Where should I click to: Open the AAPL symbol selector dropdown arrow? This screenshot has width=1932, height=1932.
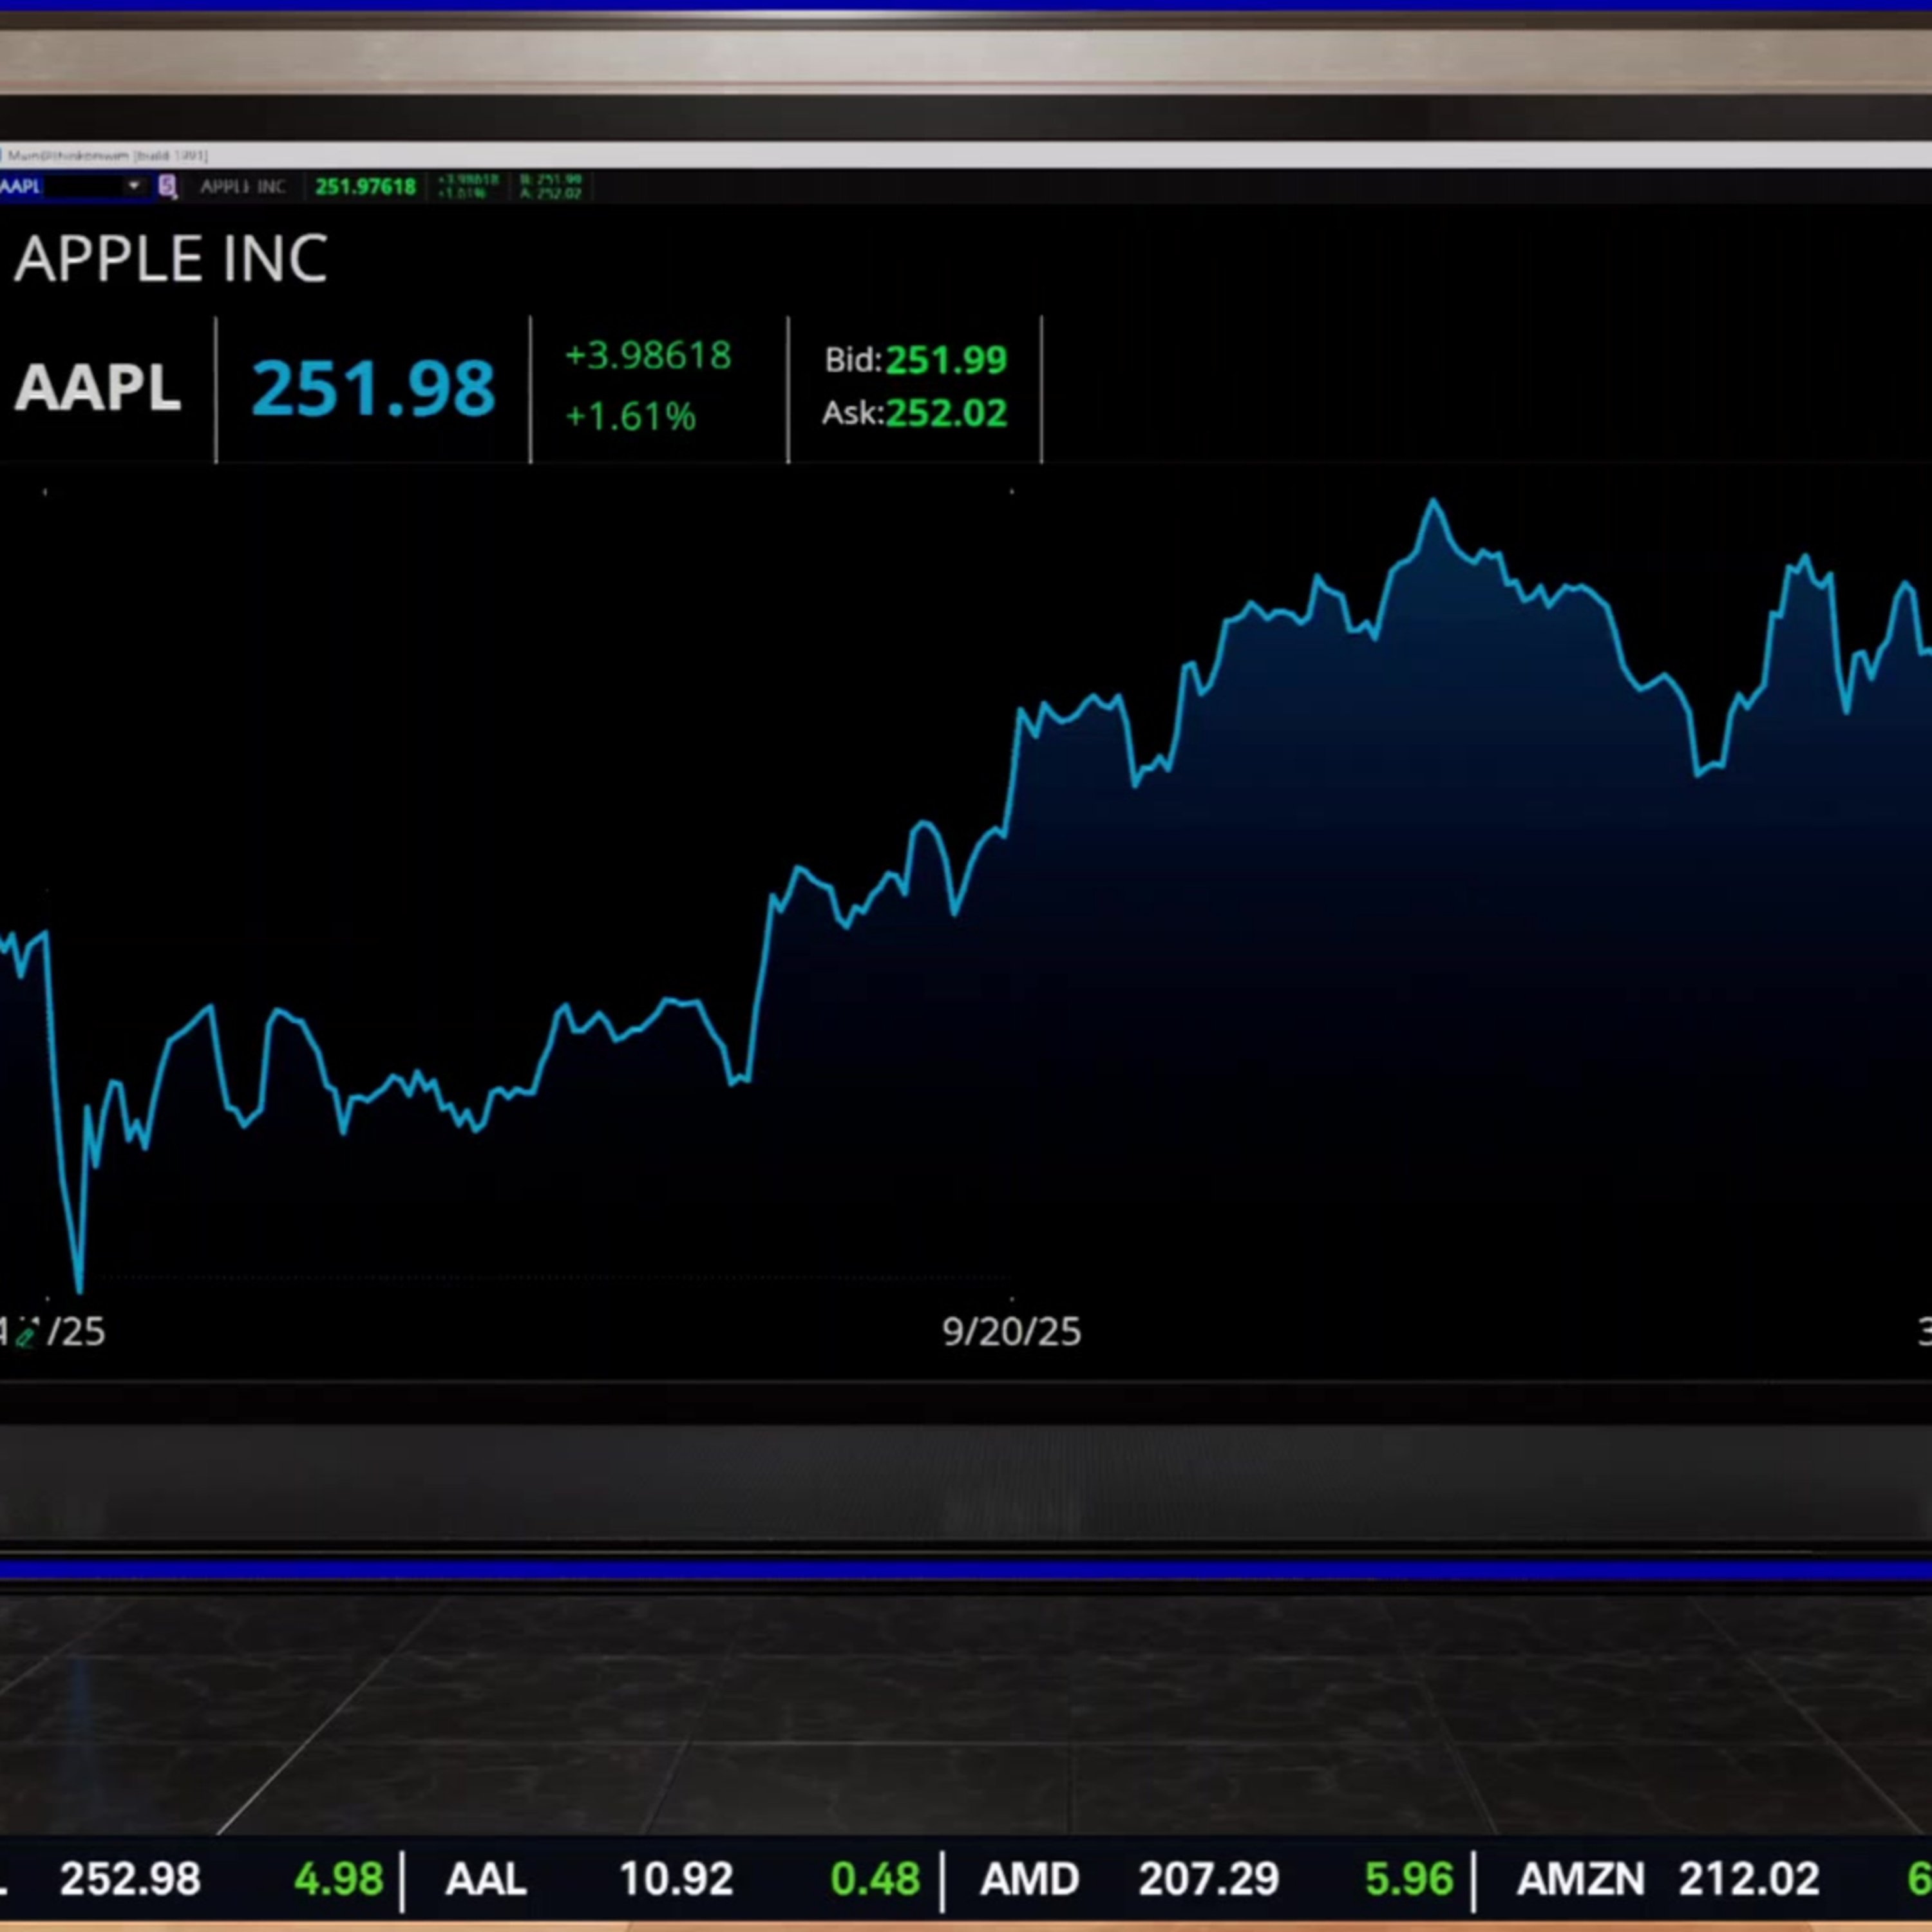(133, 186)
